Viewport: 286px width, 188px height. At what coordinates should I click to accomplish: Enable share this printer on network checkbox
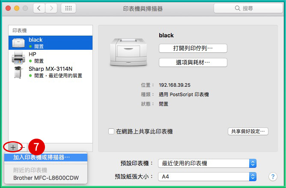[111, 131]
